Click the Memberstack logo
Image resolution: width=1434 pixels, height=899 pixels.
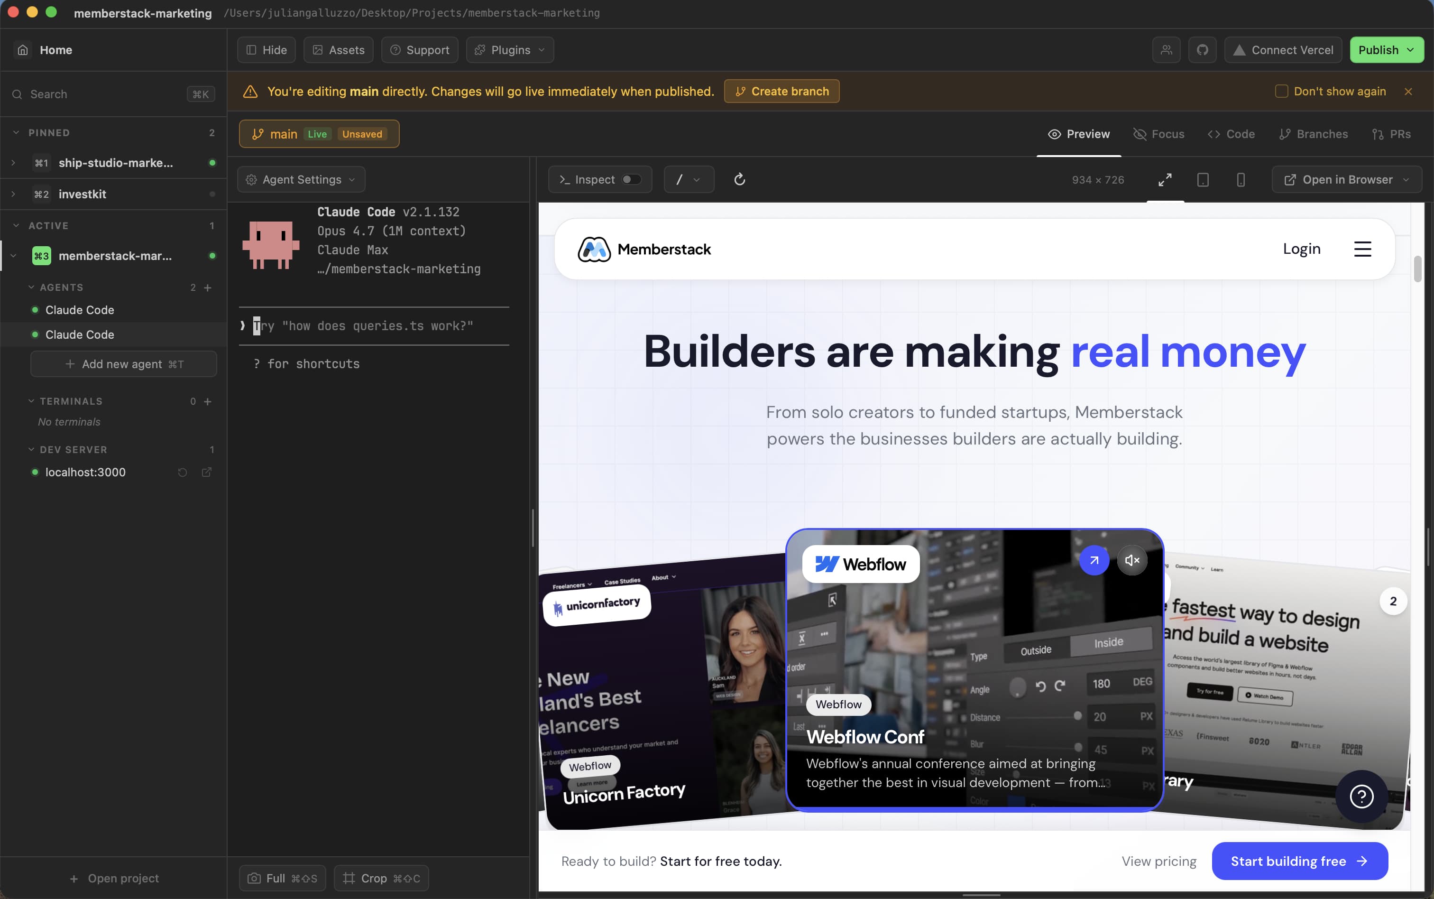(644, 249)
